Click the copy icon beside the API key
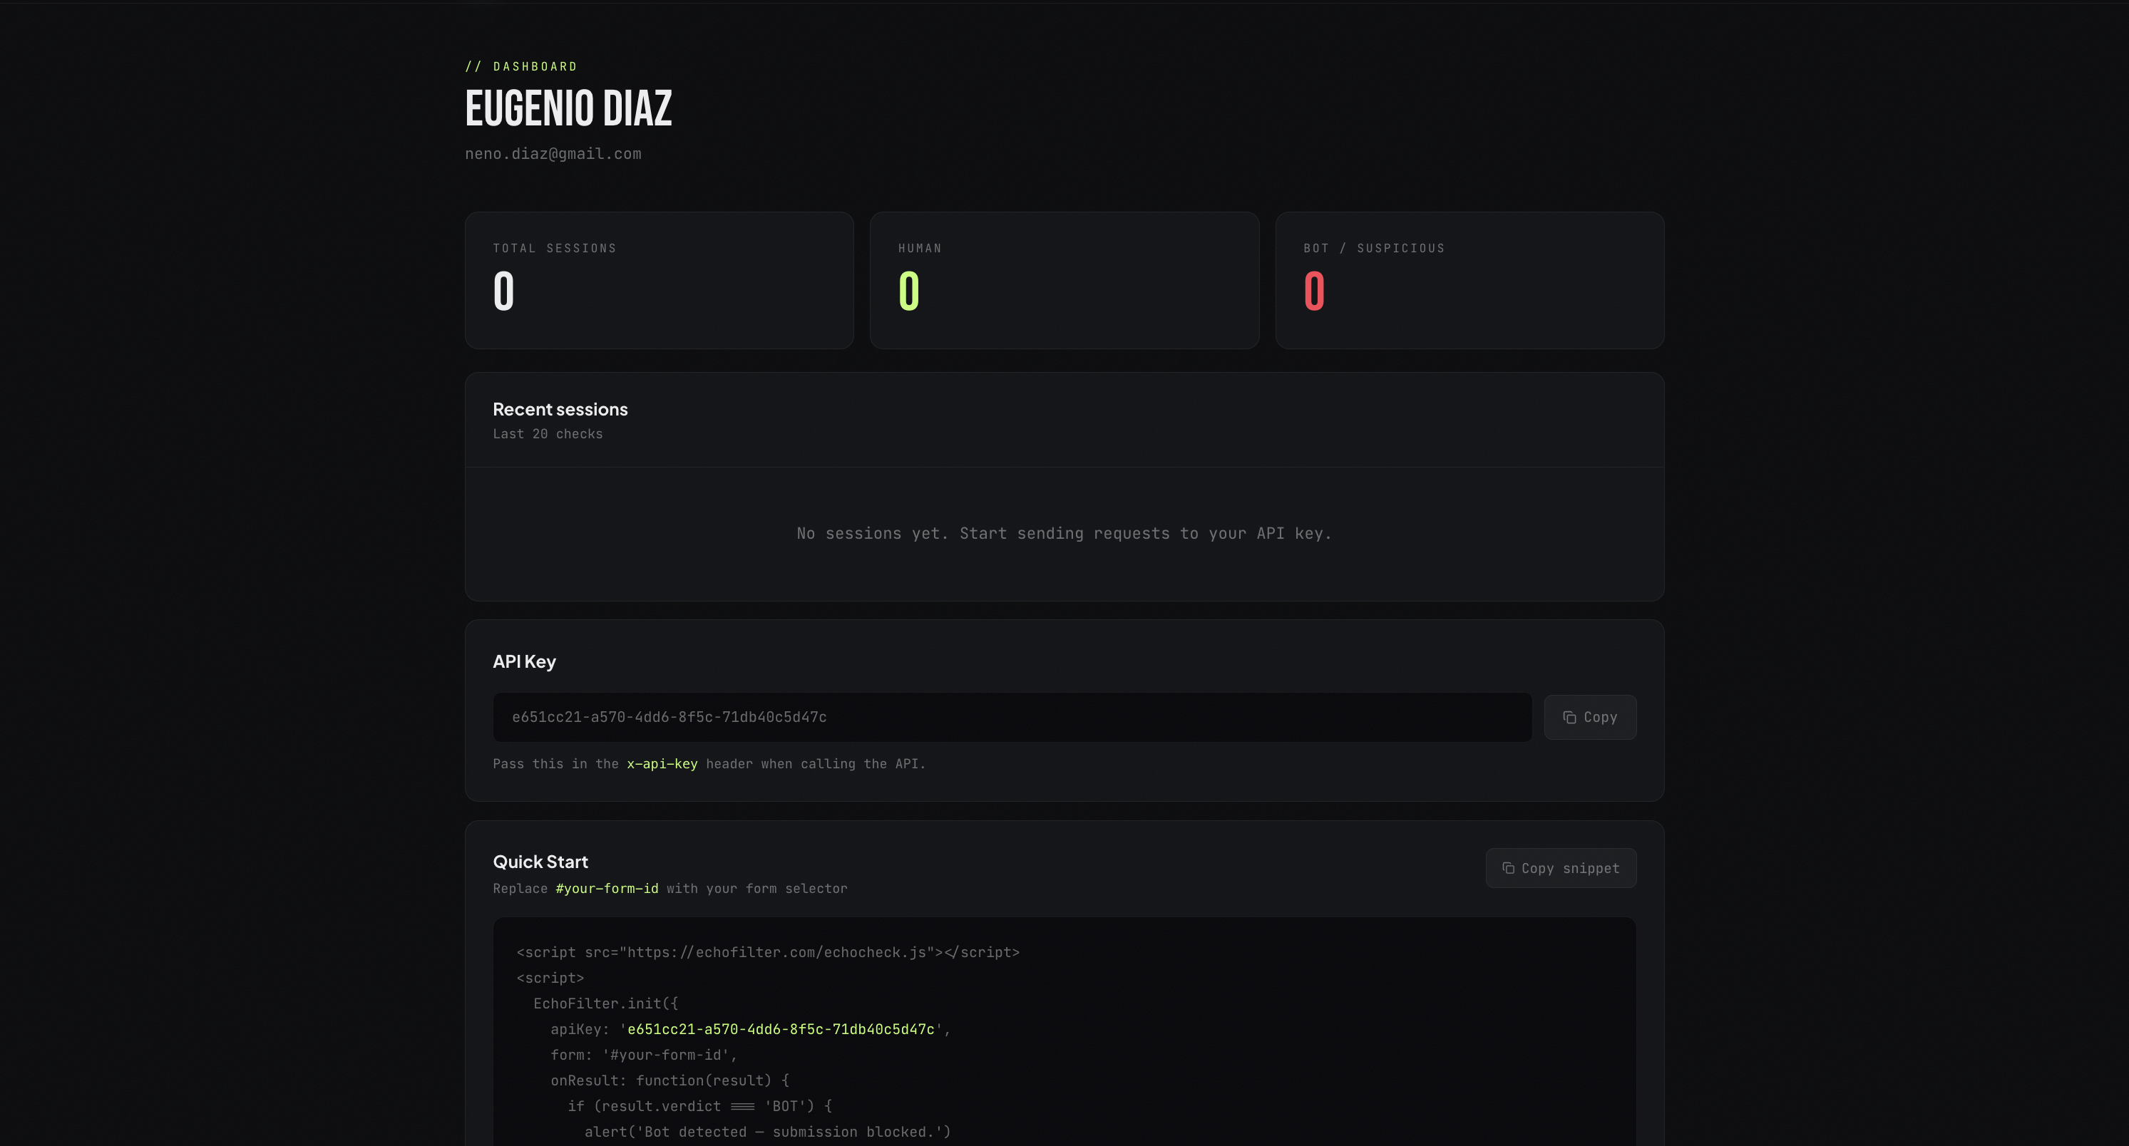 pyautogui.click(x=1569, y=717)
